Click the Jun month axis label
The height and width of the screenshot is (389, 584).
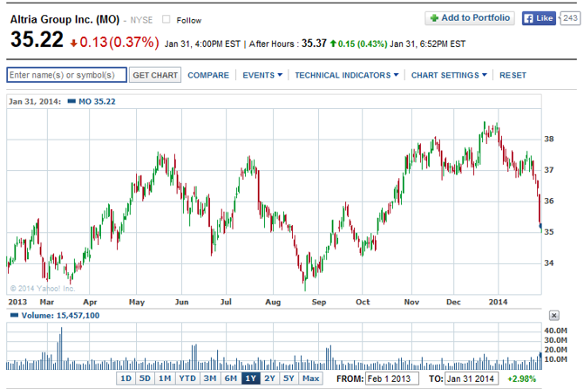point(182,302)
